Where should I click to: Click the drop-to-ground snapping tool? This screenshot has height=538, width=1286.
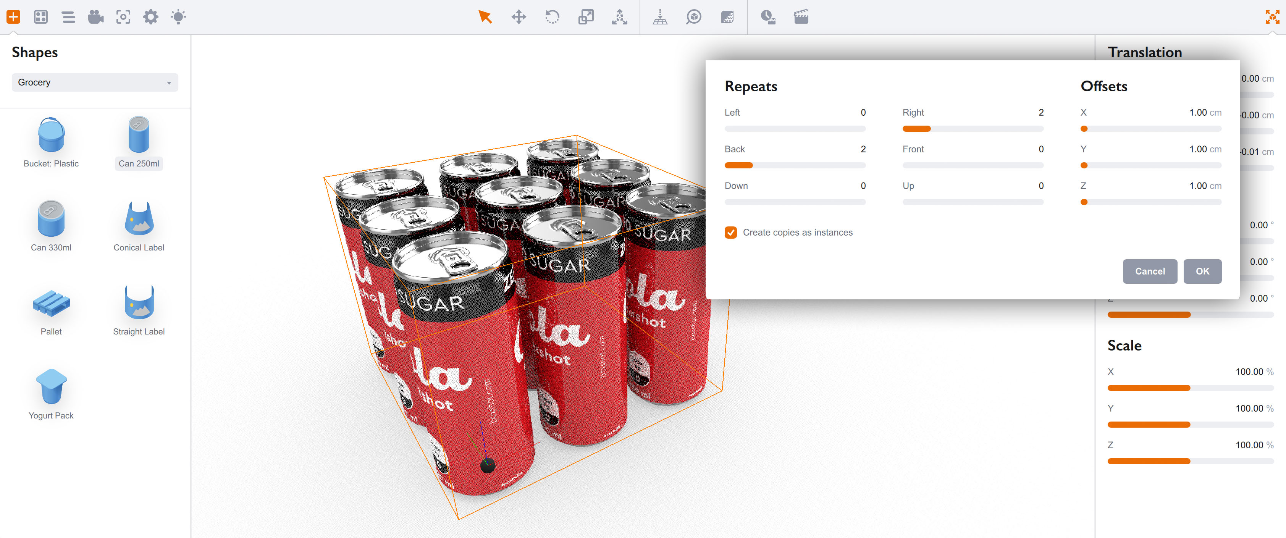tap(660, 17)
